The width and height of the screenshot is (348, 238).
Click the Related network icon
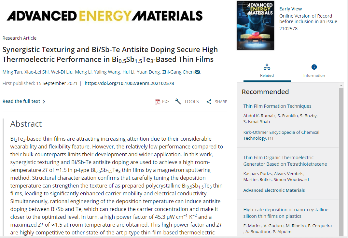click(x=267, y=67)
